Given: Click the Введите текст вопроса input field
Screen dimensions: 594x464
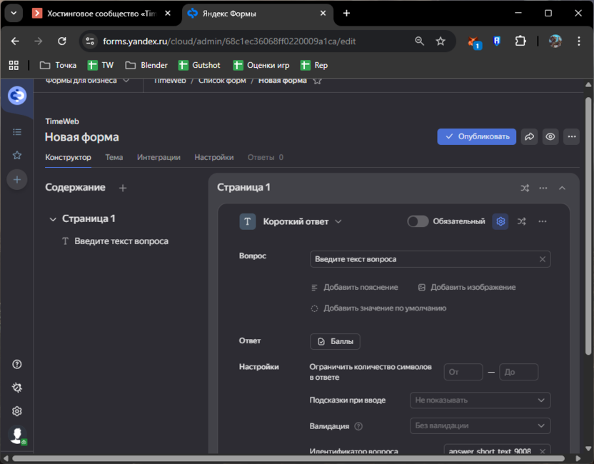Looking at the screenshot, I should [x=424, y=259].
